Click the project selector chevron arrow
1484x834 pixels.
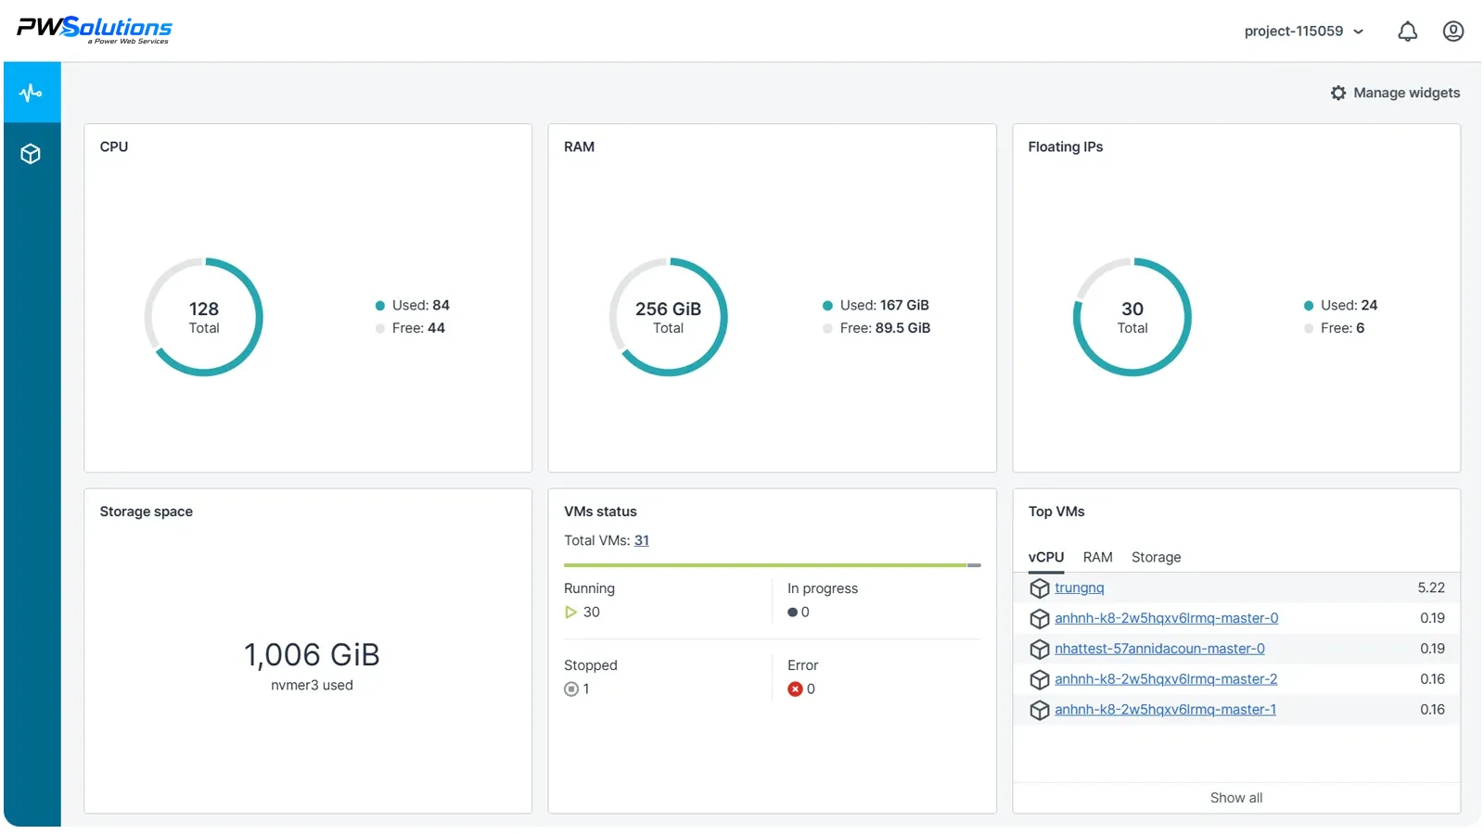tap(1359, 32)
